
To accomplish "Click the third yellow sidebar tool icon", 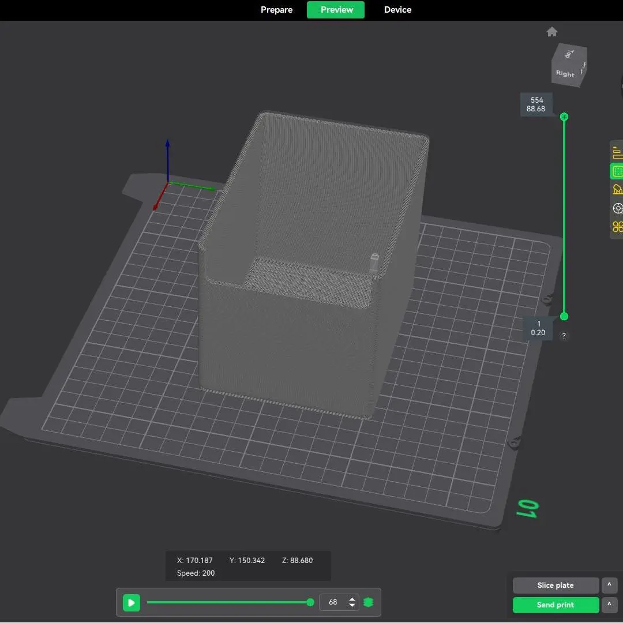I will (x=617, y=189).
